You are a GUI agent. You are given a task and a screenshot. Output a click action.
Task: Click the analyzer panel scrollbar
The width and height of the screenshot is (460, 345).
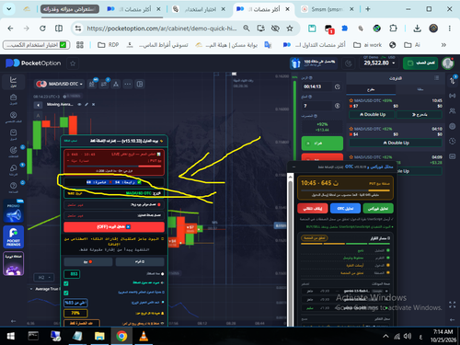290,250
